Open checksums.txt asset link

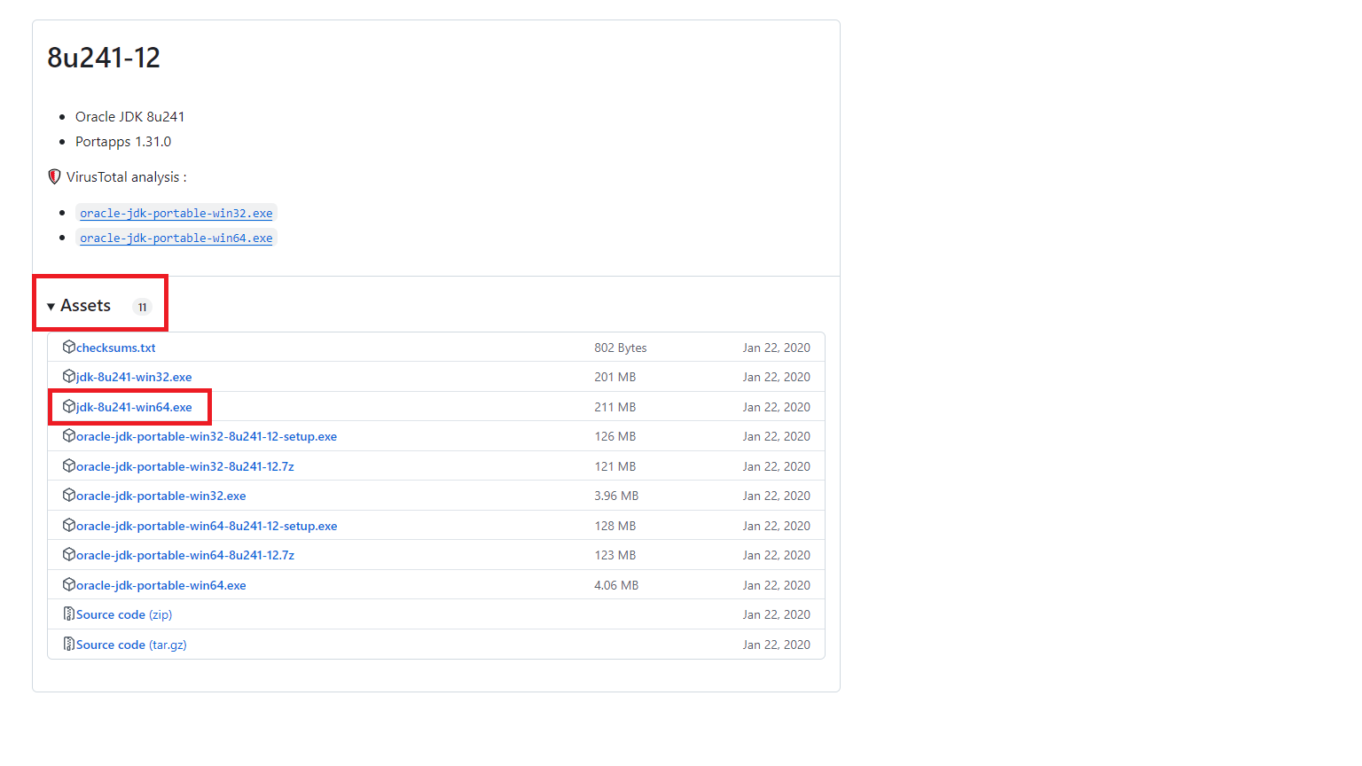pos(116,348)
